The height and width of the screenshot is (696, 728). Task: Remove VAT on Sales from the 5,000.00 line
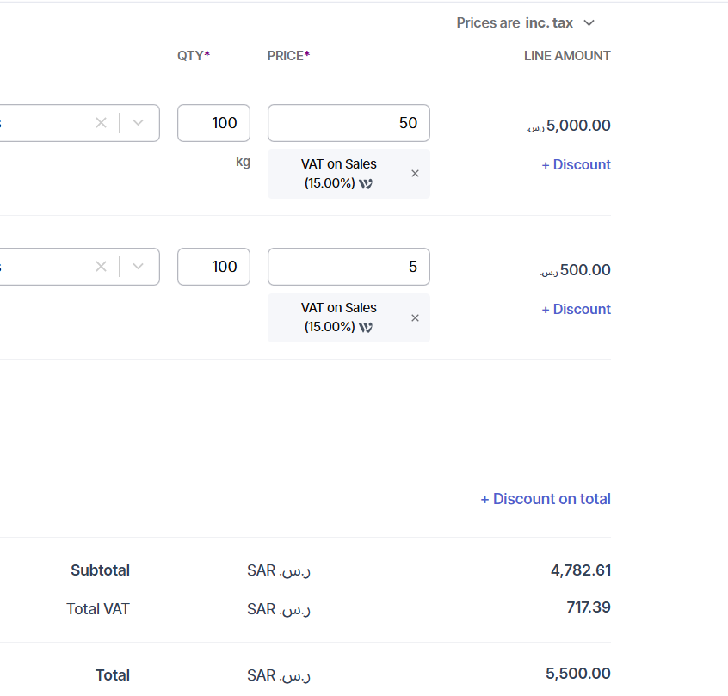[x=415, y=174]
